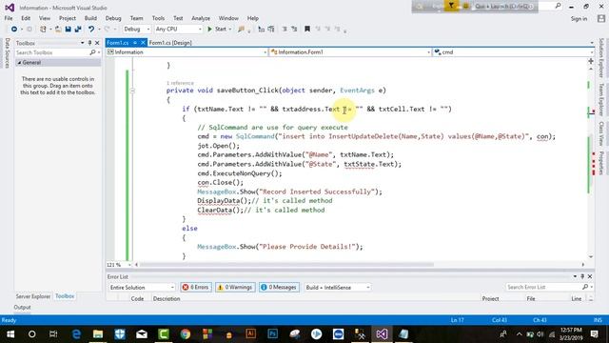609x343 pixels.
Task: Click the Find in Files toolbar icon
Action: point(241,30)
